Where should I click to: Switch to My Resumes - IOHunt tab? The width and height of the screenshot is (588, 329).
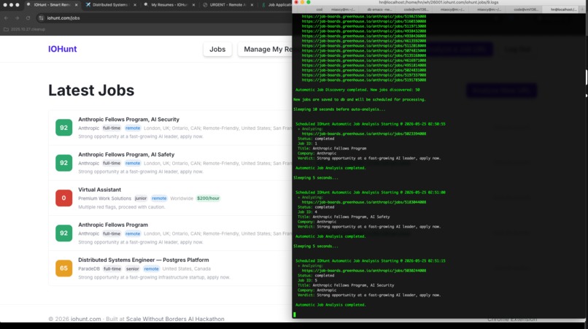click(x=169, y=5)
